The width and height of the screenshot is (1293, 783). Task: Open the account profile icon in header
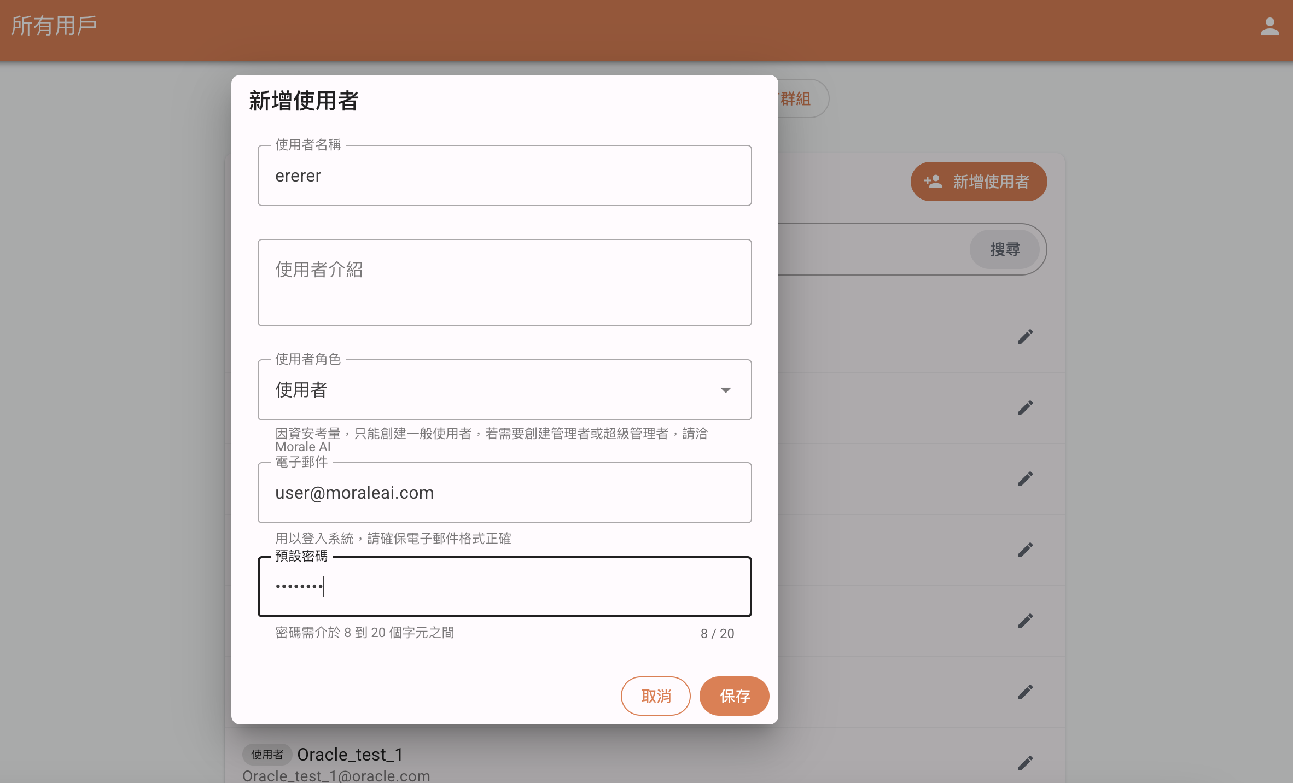click(1269, 26)
